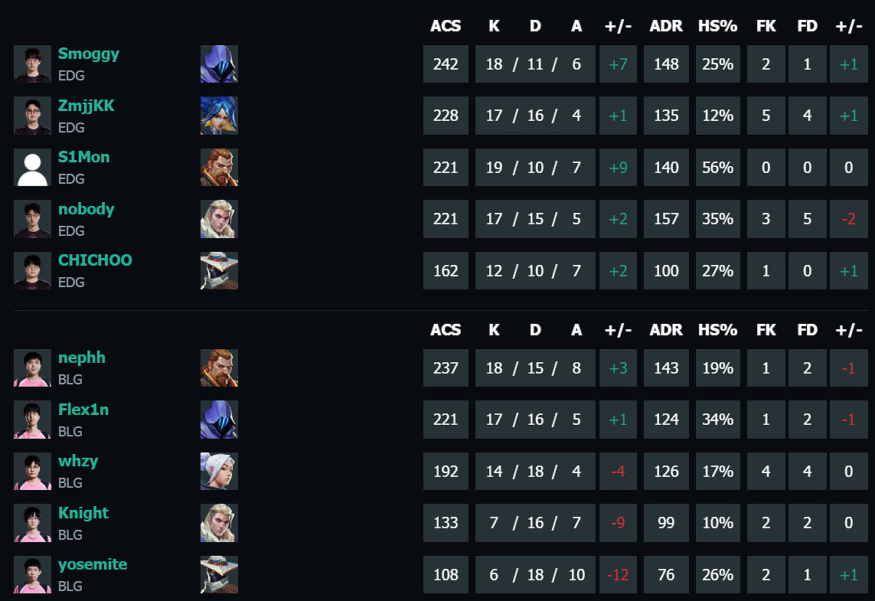Click ZmjjKK's Neon agent icon

(219, 116)
